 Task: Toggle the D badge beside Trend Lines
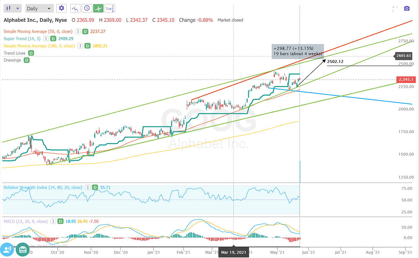(31, 53)
